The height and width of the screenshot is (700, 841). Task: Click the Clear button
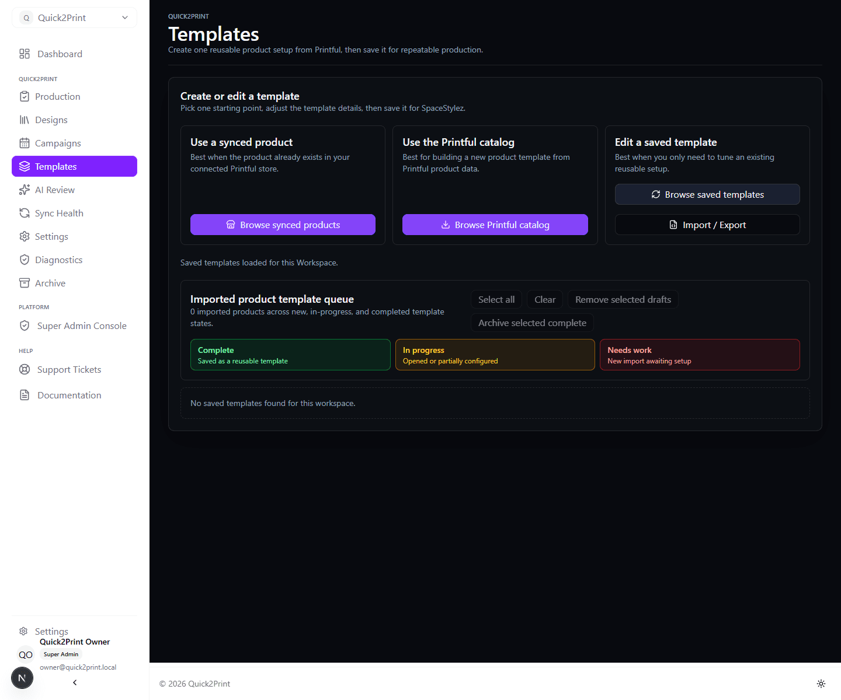click(545, 299)
